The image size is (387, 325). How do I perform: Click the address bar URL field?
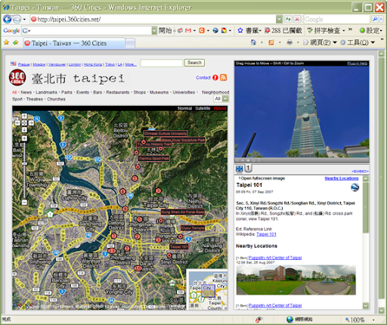(x=153, y=19)
